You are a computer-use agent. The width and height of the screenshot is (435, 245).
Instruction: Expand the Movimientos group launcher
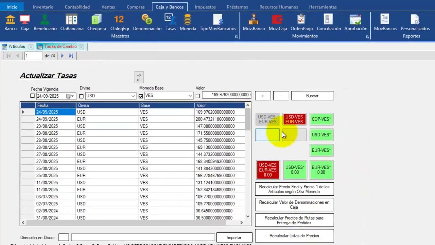(x=367, y=37)
